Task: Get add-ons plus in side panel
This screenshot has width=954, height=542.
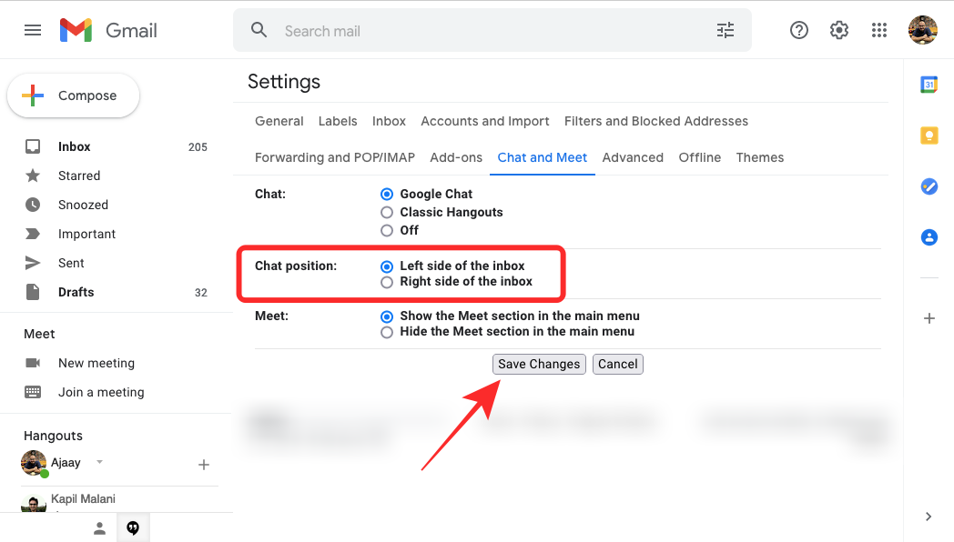Action: [x=929, y=318]
